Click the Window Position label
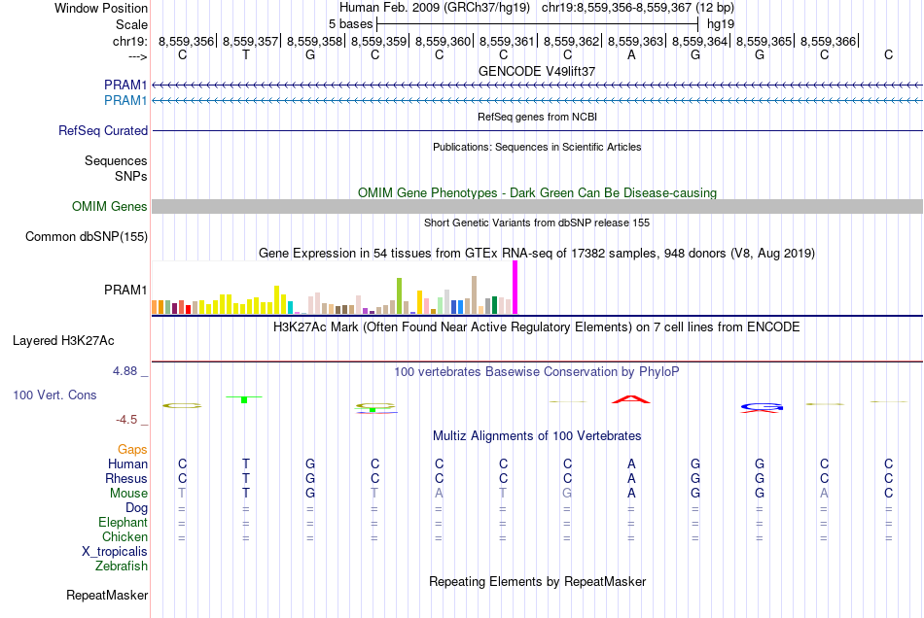The image size is (924, 618). coord(101,8)
